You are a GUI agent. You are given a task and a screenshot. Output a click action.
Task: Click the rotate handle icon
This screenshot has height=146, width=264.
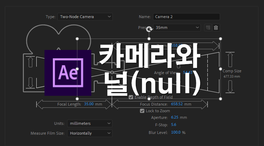click(x=149, y=29)
